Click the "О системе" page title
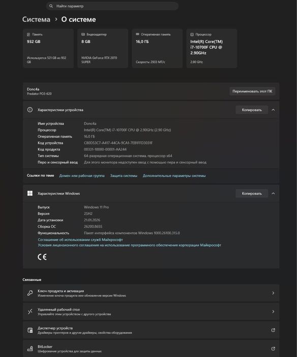 coord(78,19)
